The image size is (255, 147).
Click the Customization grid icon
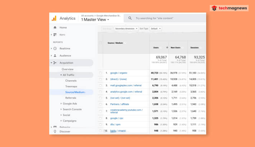[x=55, y=34]
